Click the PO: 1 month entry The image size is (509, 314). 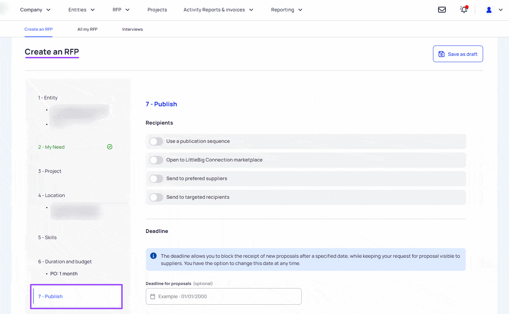64,274
